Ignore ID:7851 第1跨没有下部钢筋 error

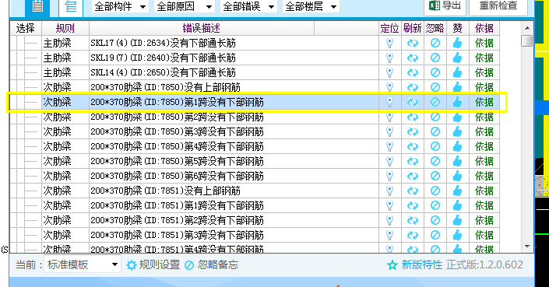pos(435,205)
